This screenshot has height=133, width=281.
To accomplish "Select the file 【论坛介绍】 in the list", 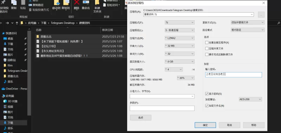I will tap(48, 46).
